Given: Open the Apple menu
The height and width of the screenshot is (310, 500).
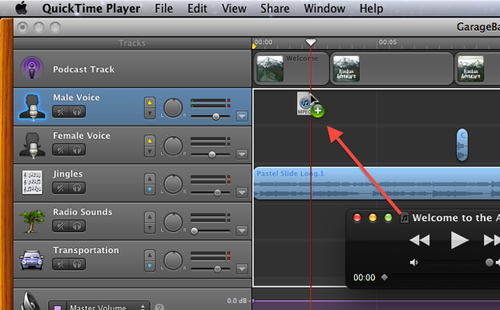Looking at the screenshot, I should [x=22, y=8].
